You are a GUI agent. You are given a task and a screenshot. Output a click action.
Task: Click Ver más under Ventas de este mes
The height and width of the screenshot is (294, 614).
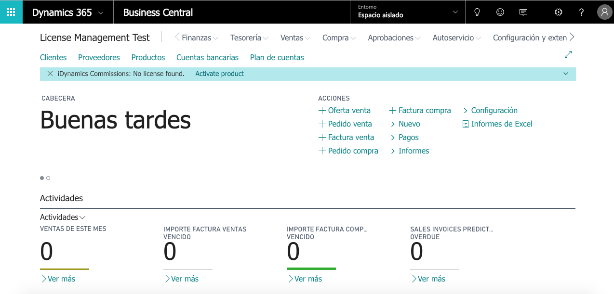coord(58,279)
